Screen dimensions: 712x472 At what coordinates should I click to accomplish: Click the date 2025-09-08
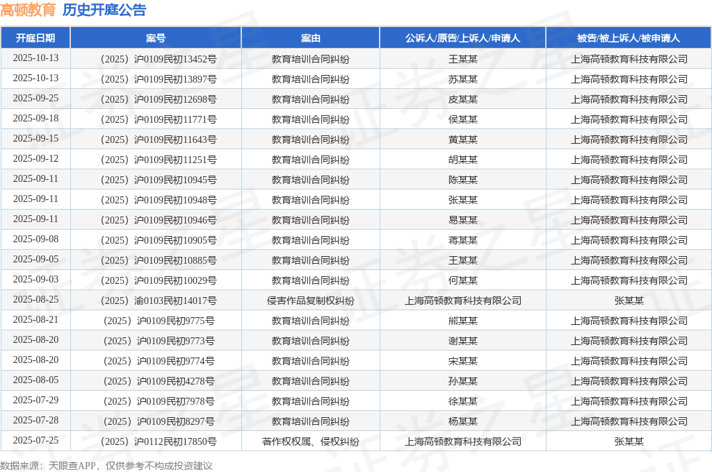pyautogui.click(x=36, y=239)
